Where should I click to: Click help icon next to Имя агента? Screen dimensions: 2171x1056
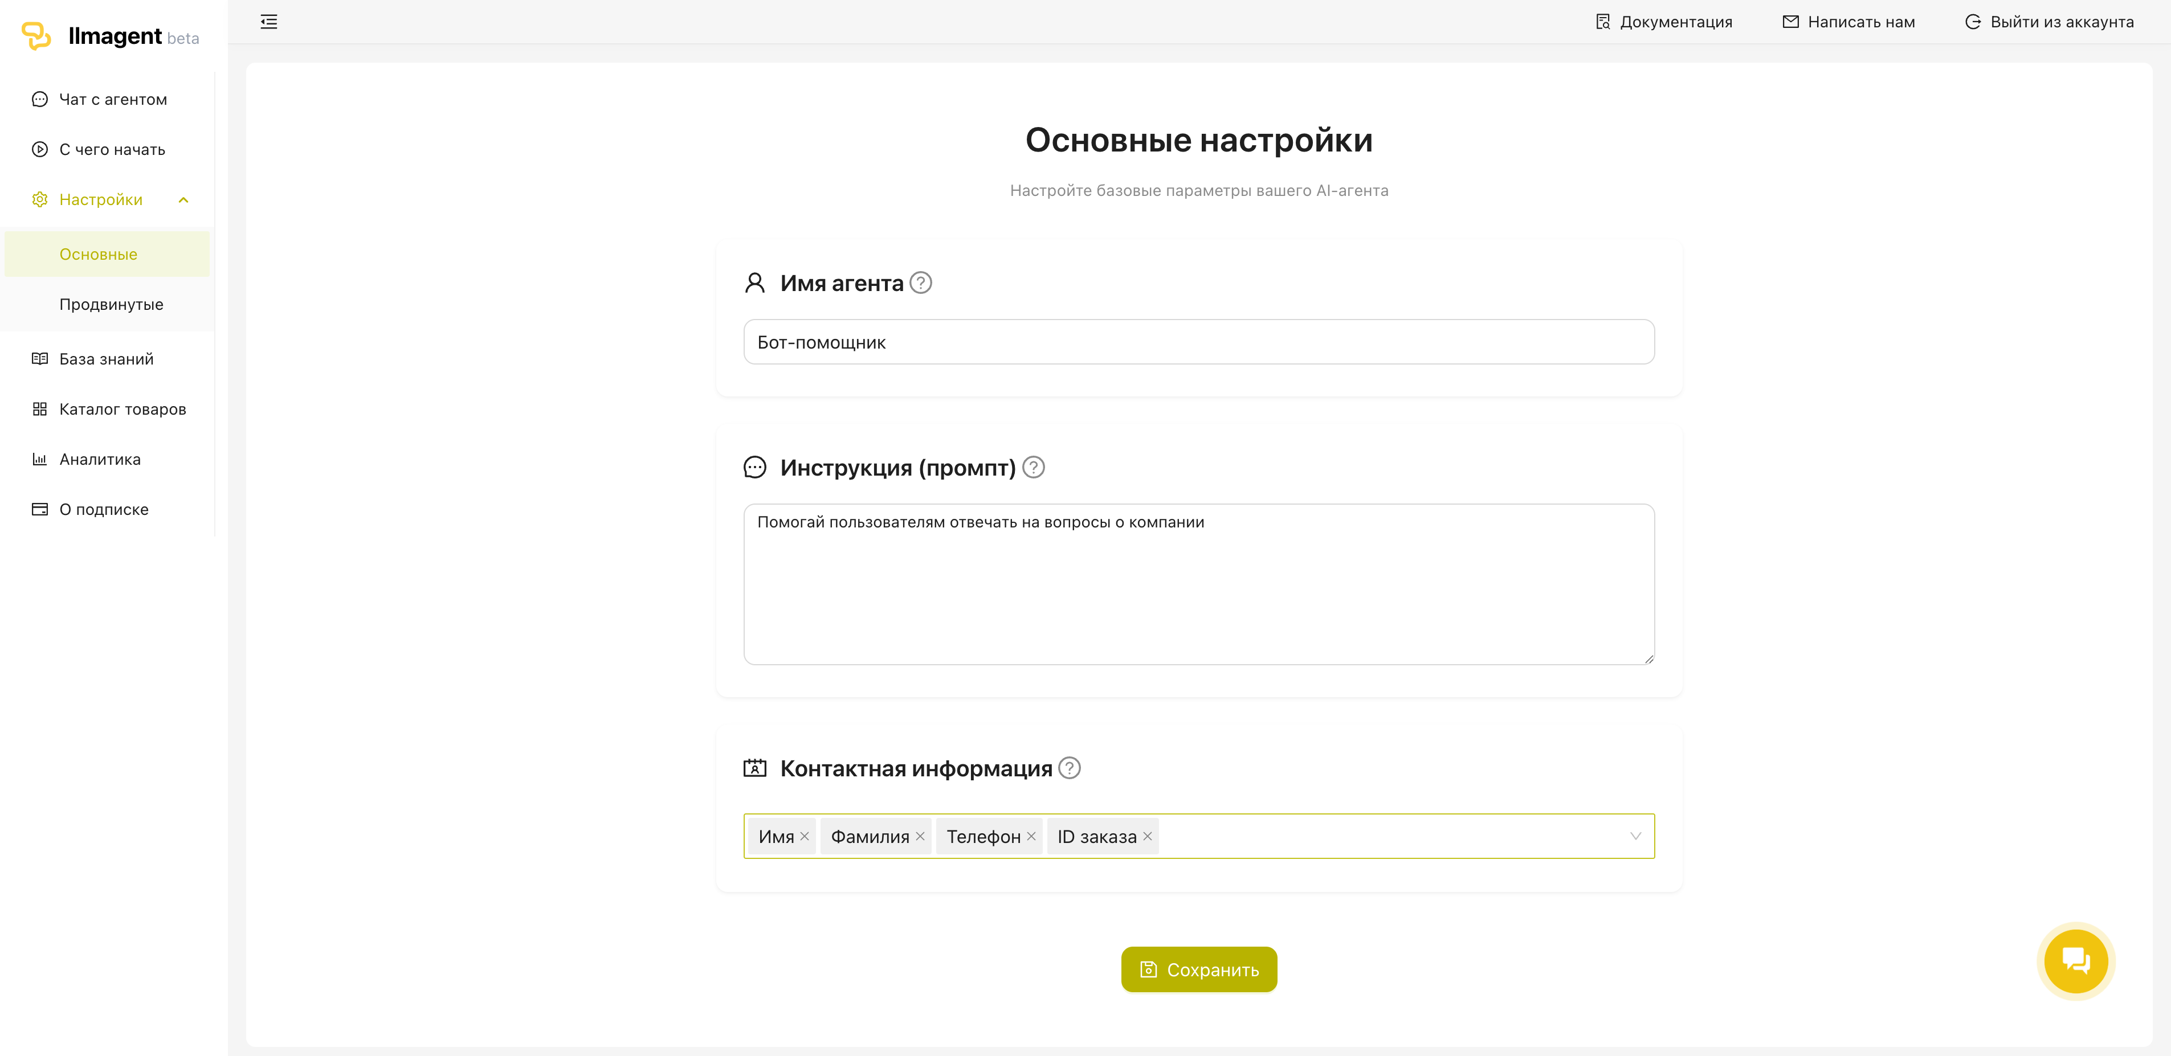point(921,283)
